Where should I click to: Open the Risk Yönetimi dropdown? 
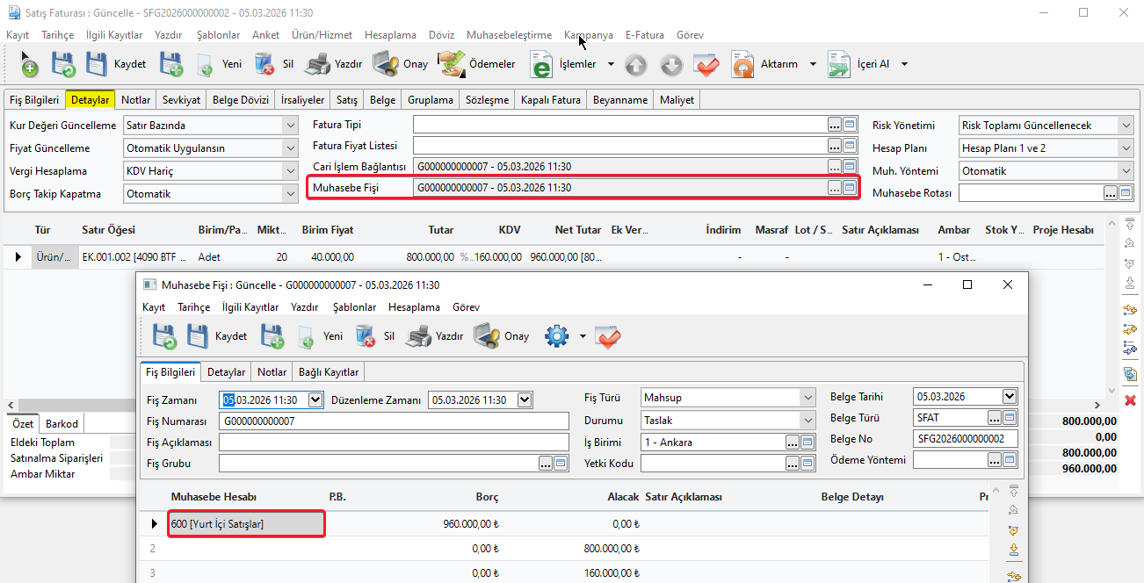[x=1126, y=126]
